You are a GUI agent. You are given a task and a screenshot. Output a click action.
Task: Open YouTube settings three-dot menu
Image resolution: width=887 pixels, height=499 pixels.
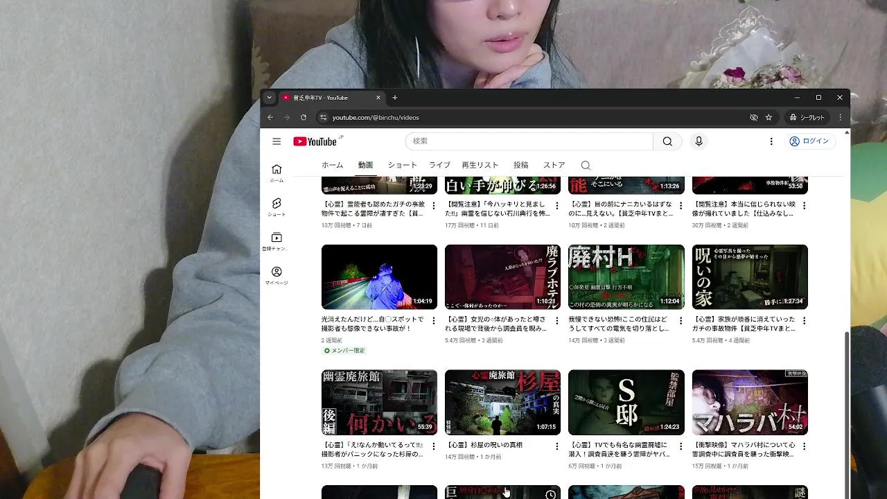(x=771, y=141)
